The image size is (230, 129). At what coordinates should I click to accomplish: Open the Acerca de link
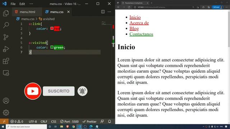tap(139, 23)
